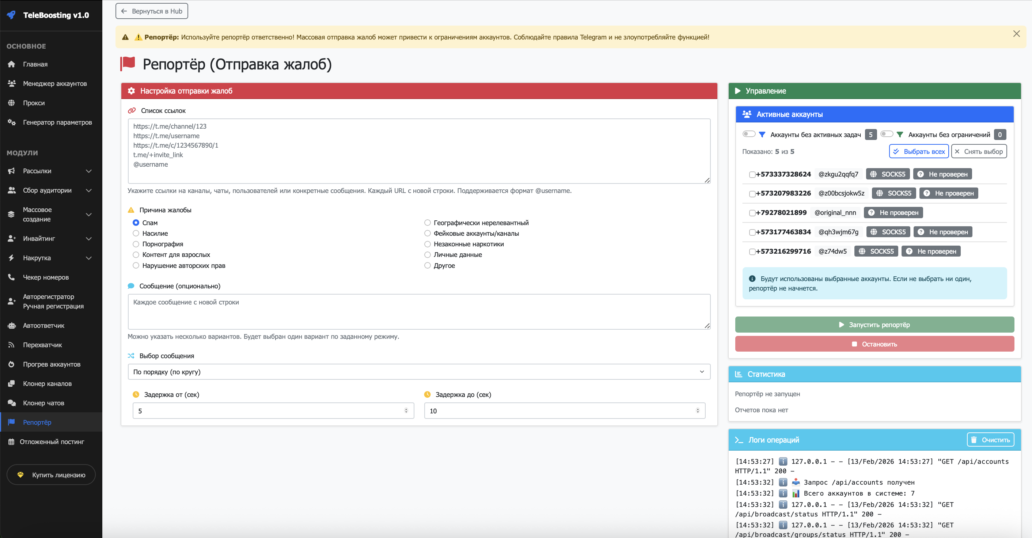Check the account +573337328624 checkbox
Viewport: 1032px width, 538px height.
[x=752, y=175]
